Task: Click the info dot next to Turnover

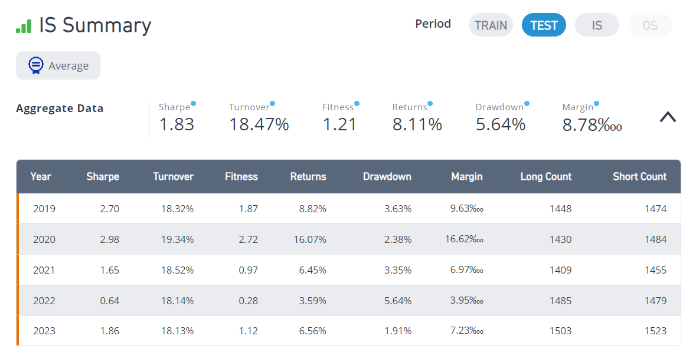Action: pos(273,104)
